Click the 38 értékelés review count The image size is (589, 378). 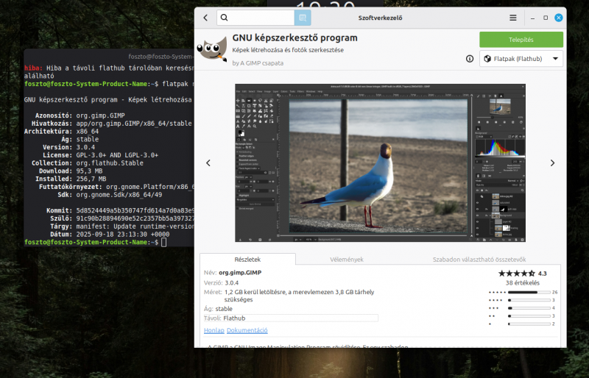pos(523,282)
